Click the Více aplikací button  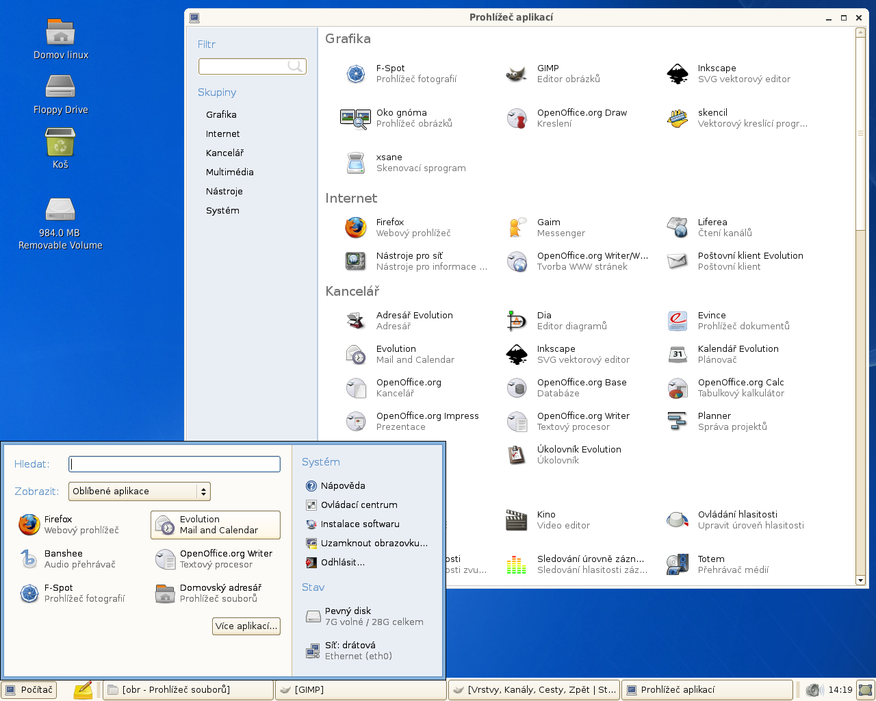pyautogui.click(x=246, y=626)
